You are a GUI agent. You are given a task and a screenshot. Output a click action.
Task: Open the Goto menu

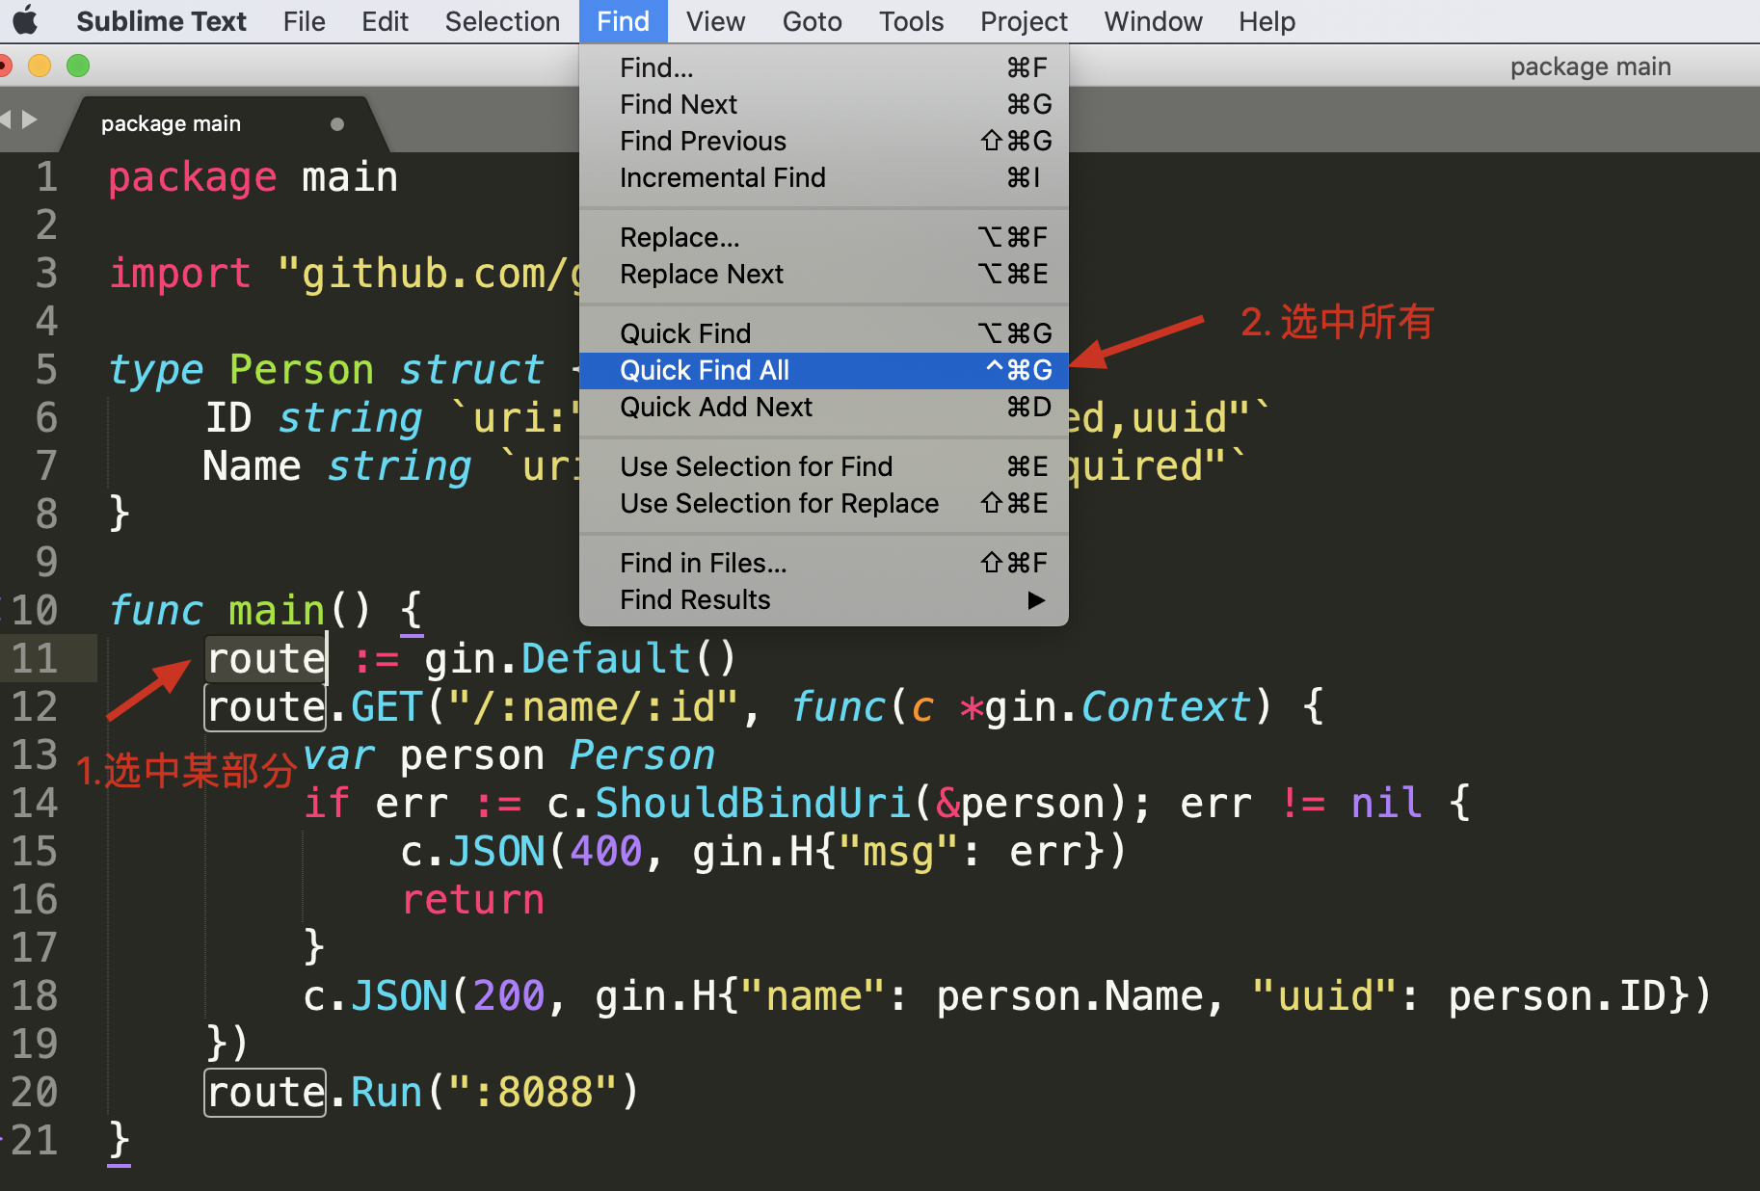click(812, 21)
